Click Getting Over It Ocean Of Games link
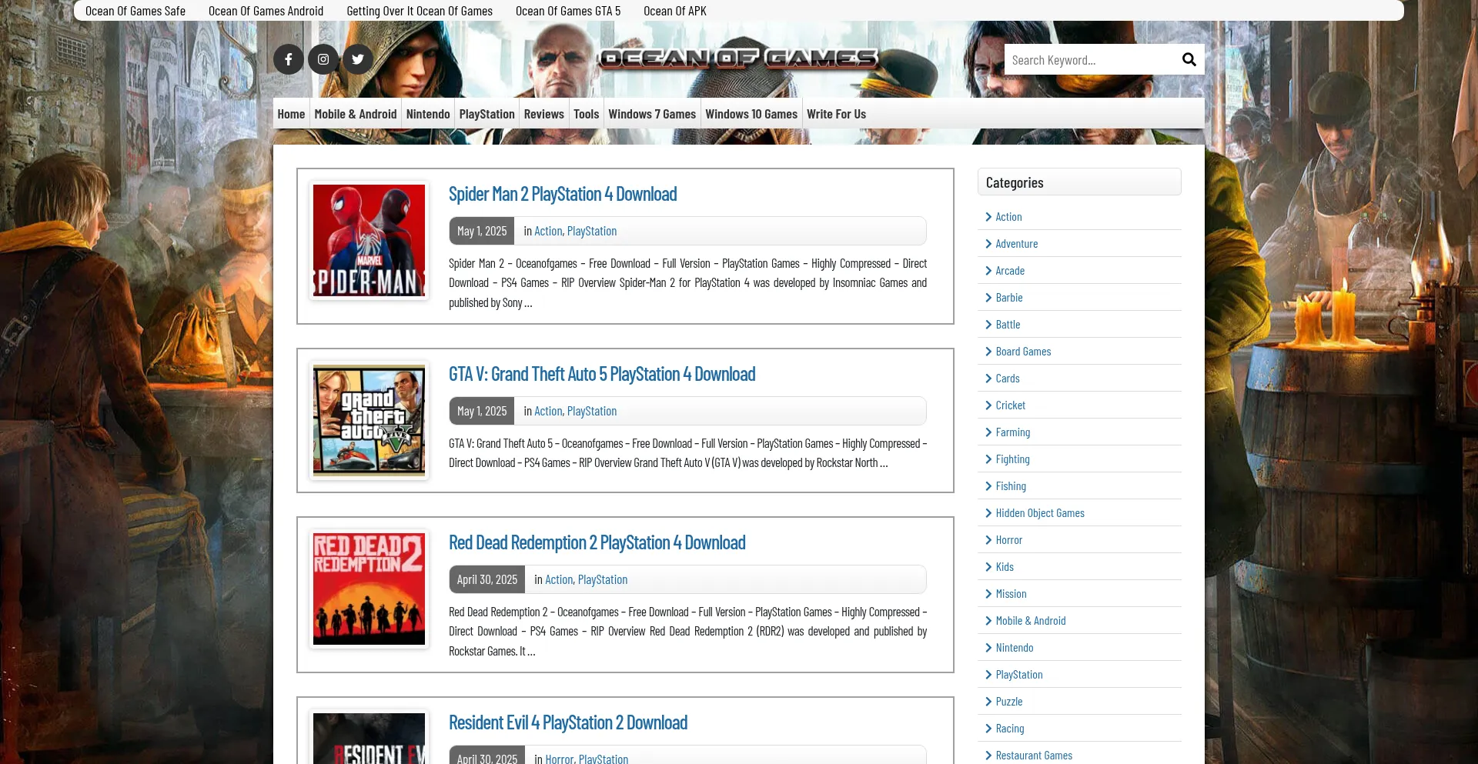Image resolution: width=1478 pixels, height=764 pixels. click(420, 11)
